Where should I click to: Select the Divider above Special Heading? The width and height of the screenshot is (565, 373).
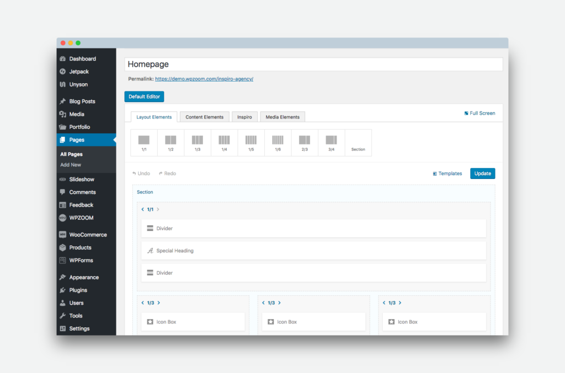click(313, 229)
